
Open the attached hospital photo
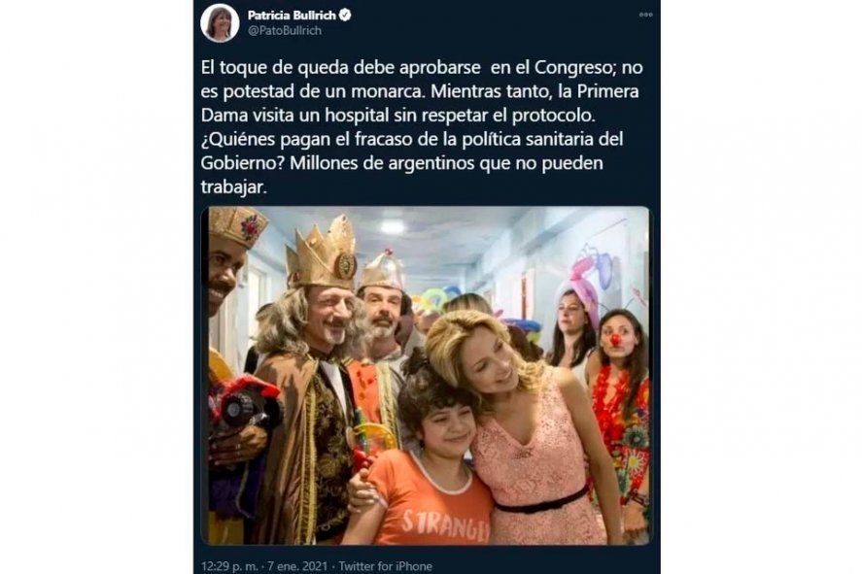coord(425,376)
